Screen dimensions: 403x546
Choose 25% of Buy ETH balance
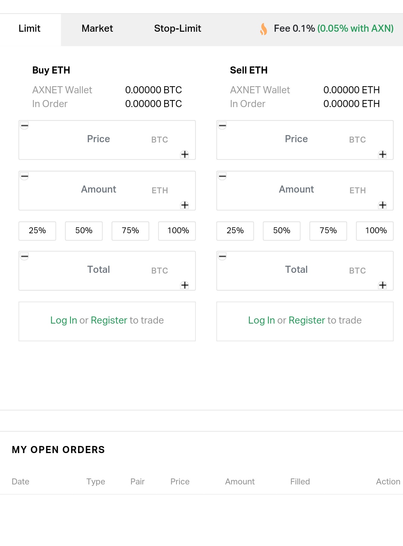[x=37, y=231]
